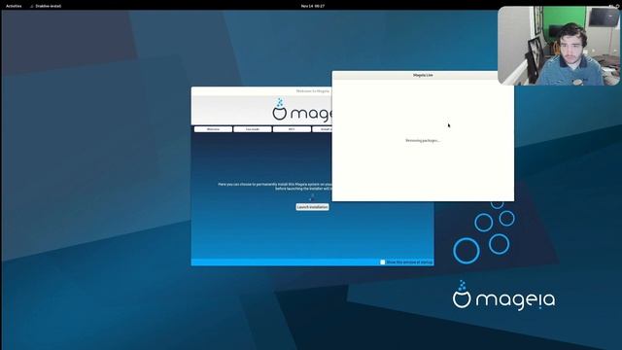Switch to the MCC tab

pos(292,129)
